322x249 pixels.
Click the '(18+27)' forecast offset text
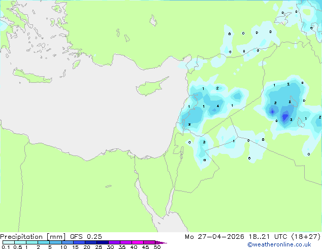pyautogui.click(x=306, y=237)
